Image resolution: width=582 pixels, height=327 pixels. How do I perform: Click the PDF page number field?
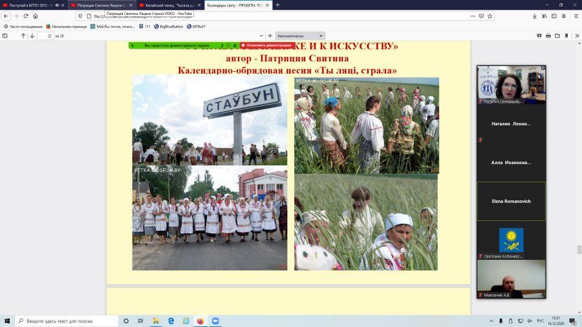[46, 36]
